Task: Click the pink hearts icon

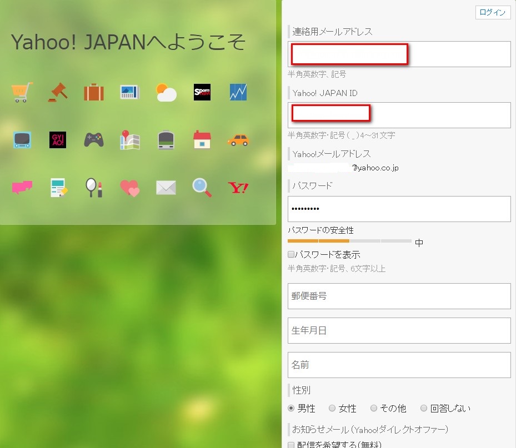Action: click(130, 188)
